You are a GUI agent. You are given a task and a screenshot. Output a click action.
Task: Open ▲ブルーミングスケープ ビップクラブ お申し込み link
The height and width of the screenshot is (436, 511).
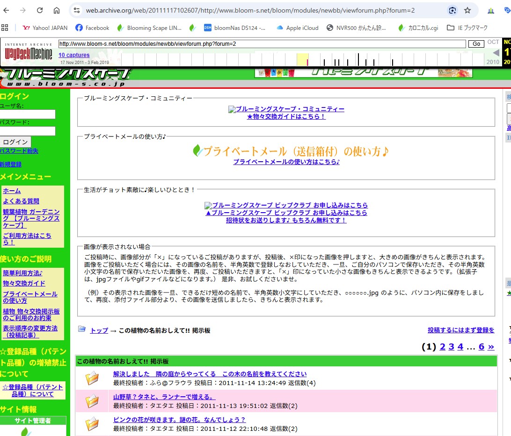coord(286,213)
